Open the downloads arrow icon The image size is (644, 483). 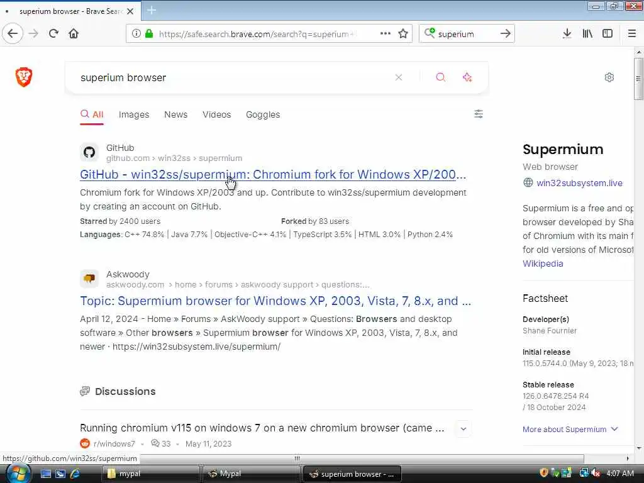tap(567, 34)
